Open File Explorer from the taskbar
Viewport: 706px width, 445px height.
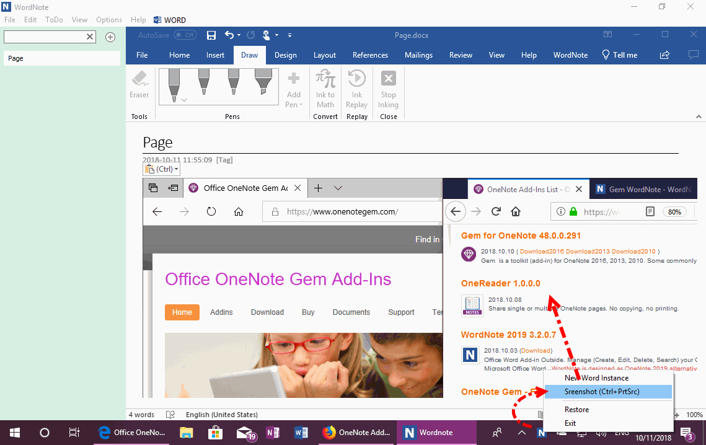187,433
